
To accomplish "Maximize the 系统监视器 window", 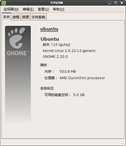I will click(116, 3).
